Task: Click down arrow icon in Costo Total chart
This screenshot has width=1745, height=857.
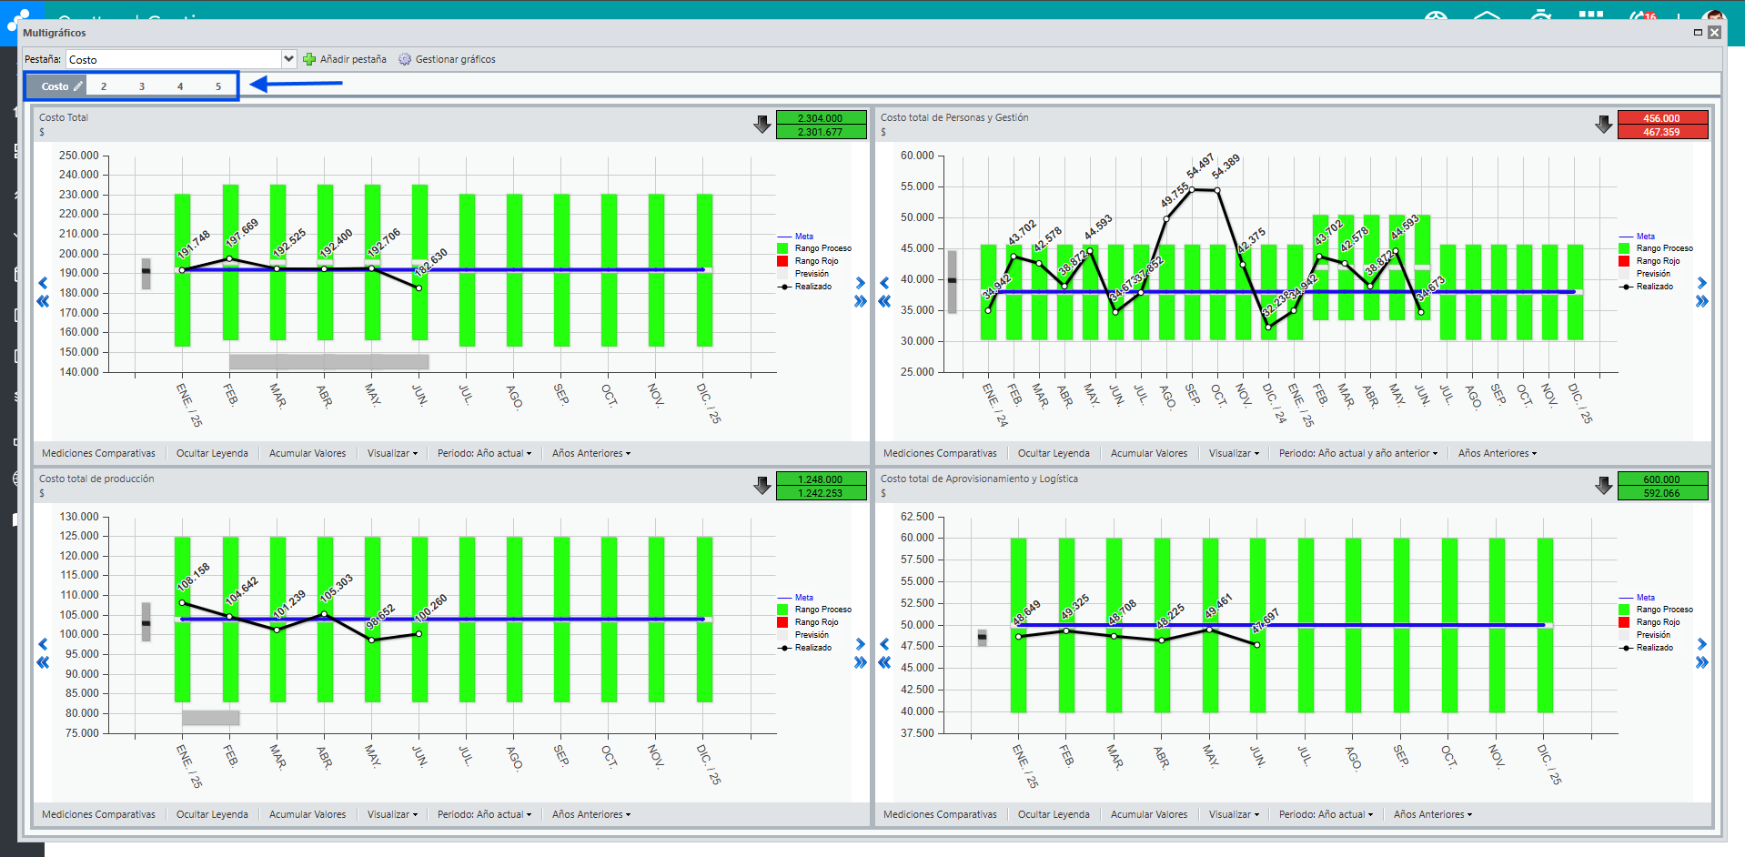Action: pyautogui.click(x=762, y=125)
